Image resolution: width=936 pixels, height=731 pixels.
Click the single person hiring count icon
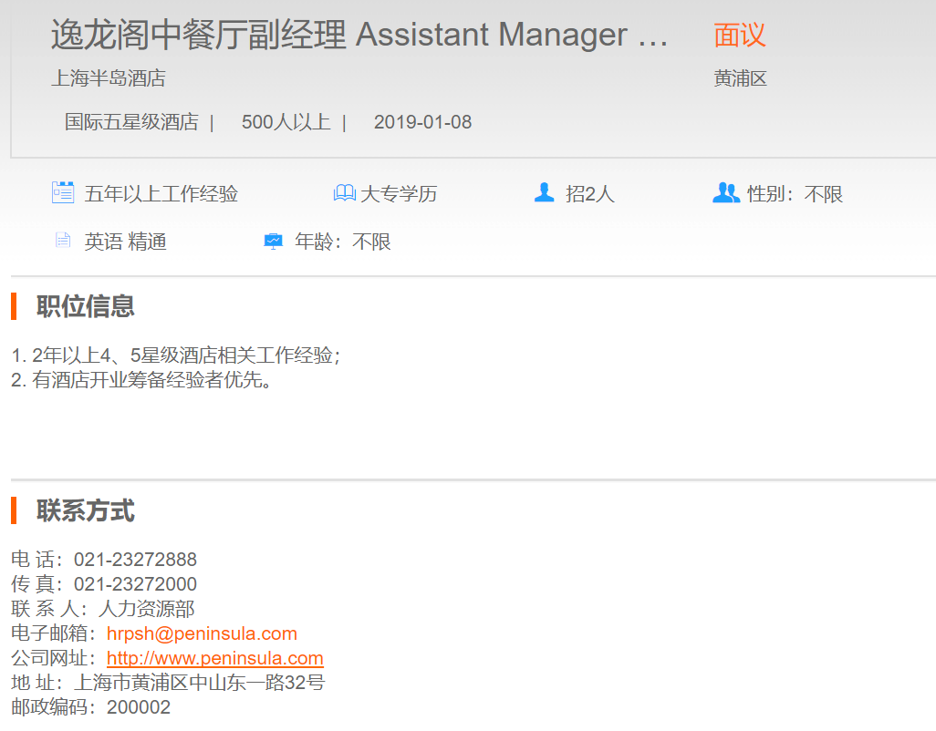pyautogui.click(x=545, y=193)
